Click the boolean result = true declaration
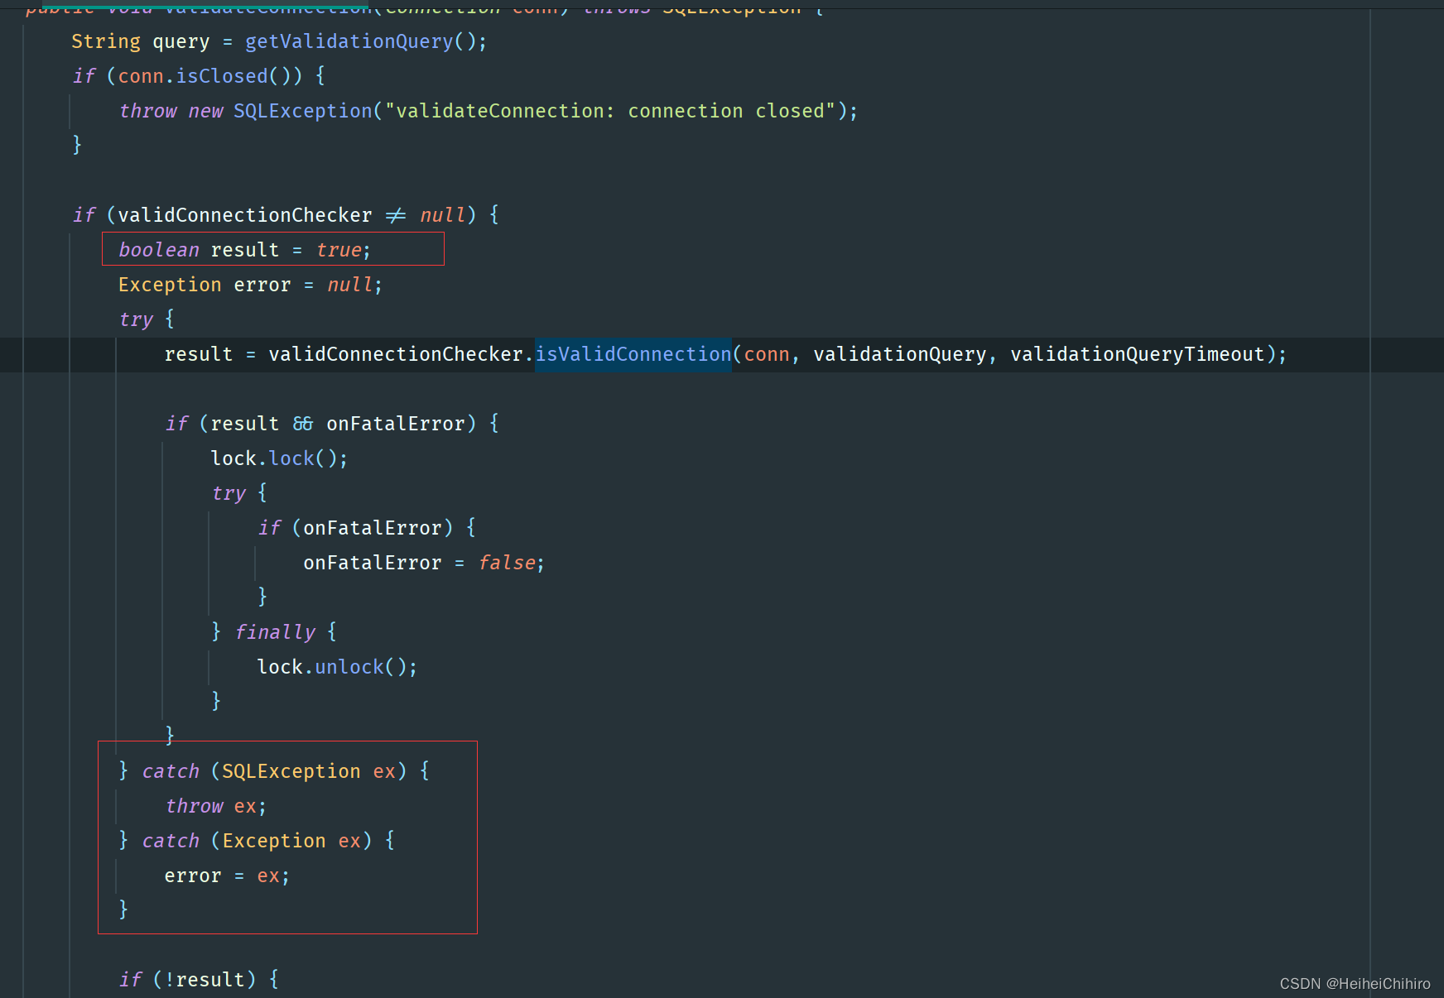1444x998 pixels. 245,250
